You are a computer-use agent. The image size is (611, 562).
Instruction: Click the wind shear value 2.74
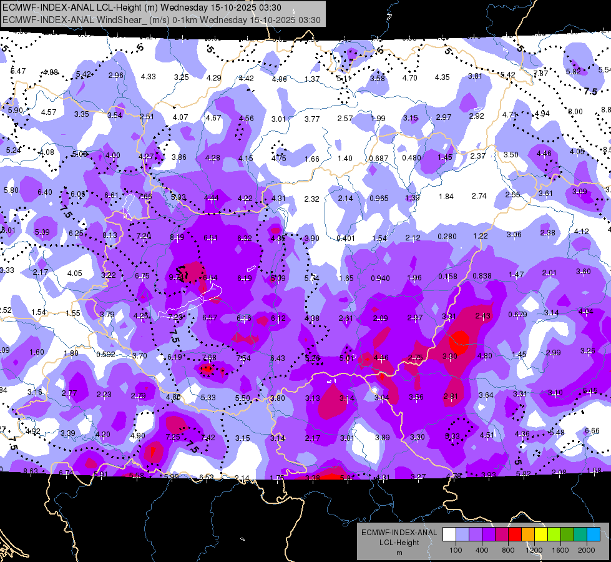click(x=479, y=196)
